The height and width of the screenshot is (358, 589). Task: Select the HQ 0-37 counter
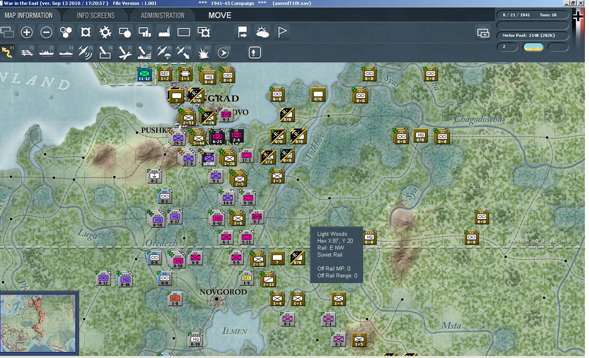(175, 217)
